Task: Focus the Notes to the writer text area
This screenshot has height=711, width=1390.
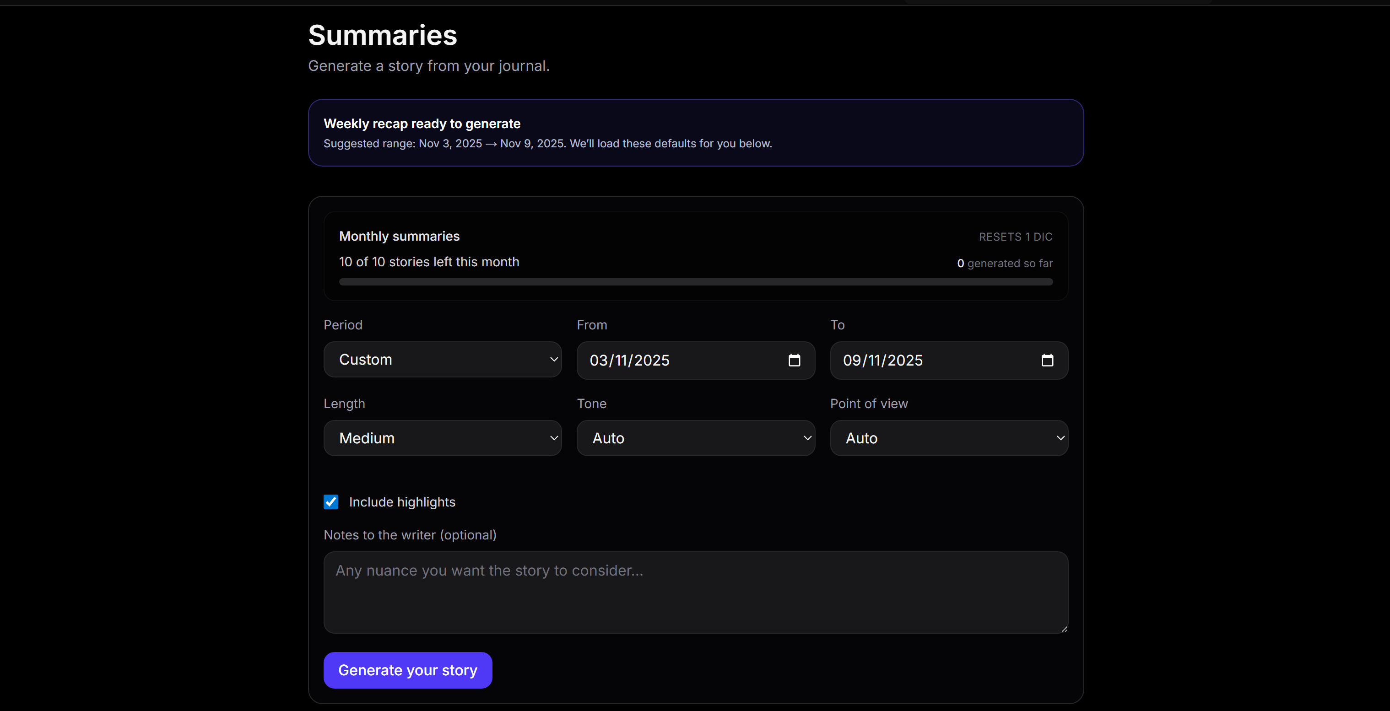Action: 695,592
